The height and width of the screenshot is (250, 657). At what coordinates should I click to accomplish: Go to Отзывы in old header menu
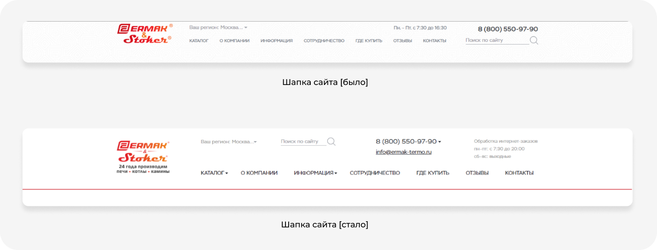pos(402,41)
